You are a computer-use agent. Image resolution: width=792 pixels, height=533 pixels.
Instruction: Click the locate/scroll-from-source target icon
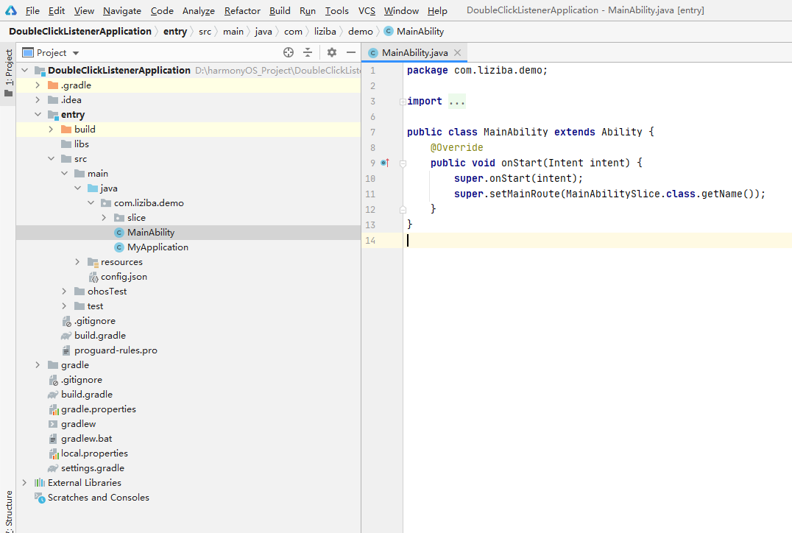[x=289, y=52]
